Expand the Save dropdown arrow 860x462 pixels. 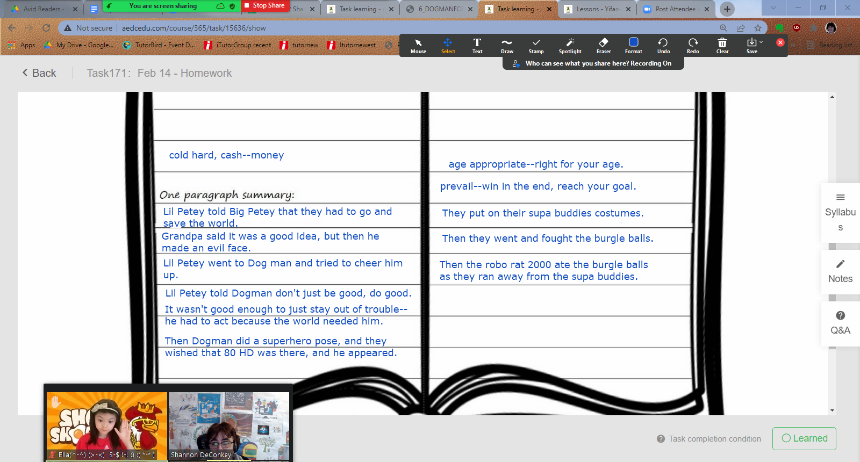tap(761, 42)
